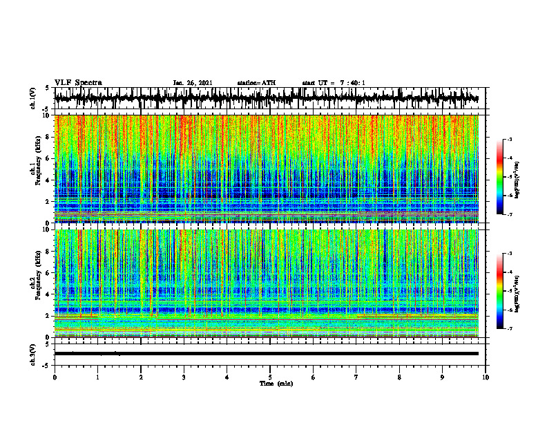Click the "VLF Spectra" title text

click(78, 83)
